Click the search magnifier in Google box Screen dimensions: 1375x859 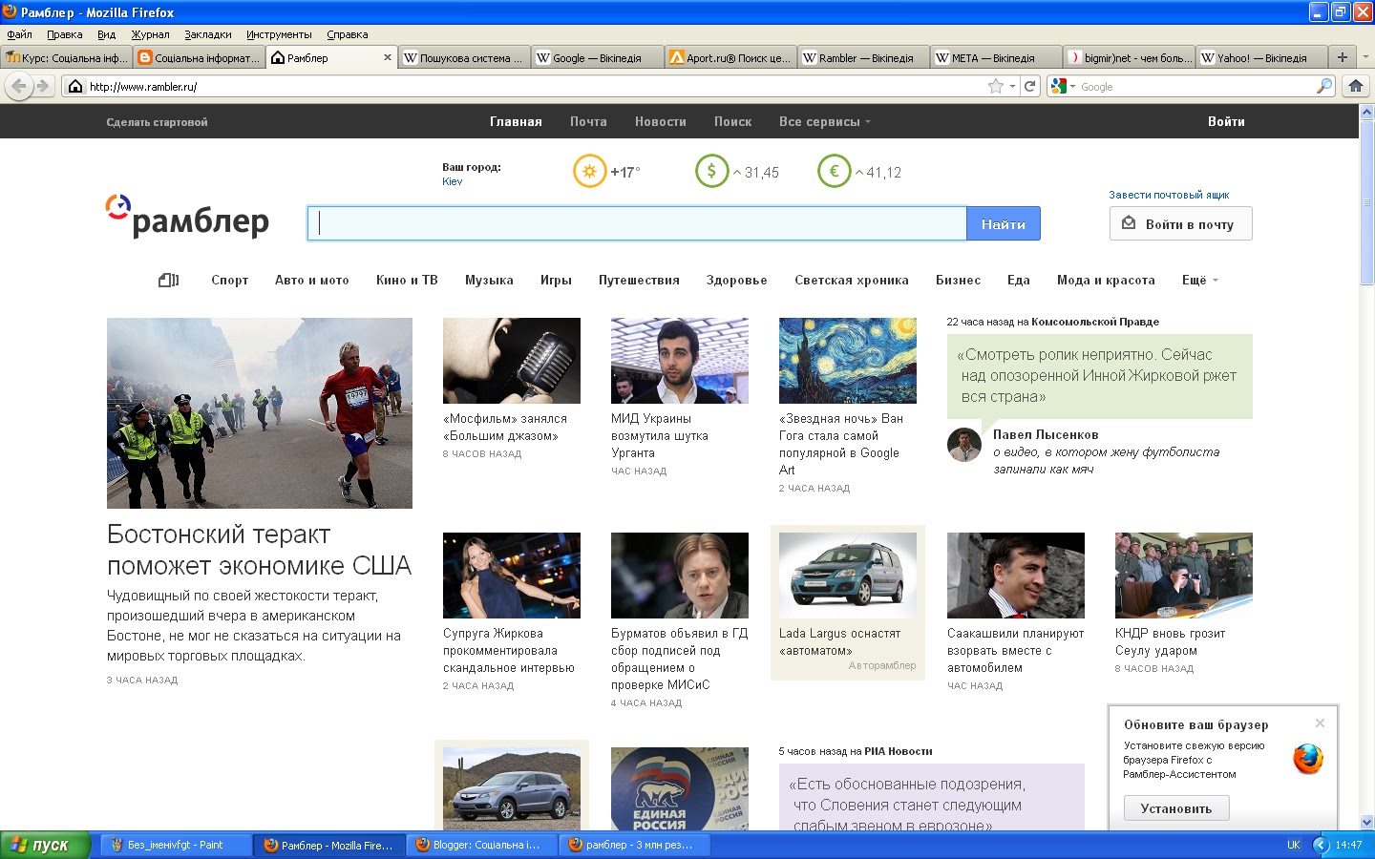[1323, 86]
